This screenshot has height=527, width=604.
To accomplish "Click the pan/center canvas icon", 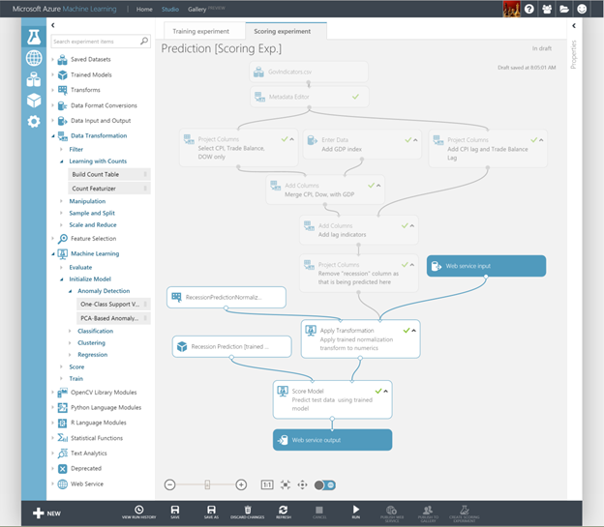I will click(302, 484).
